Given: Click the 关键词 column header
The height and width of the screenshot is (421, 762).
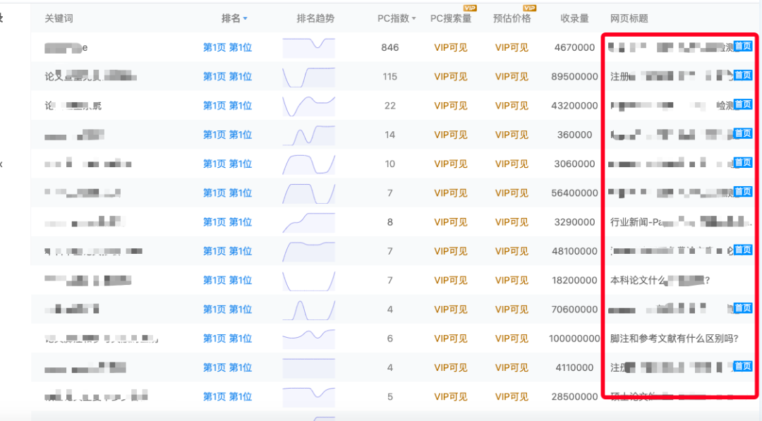Looking at the screenshot, I should (58, 18).
